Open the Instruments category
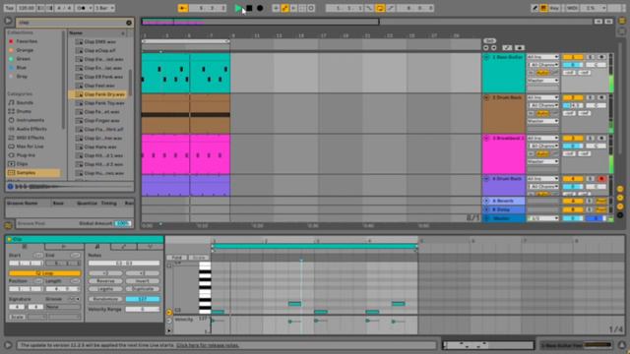The height and width of the screenshot is (354, 630). (x=30, y=120)
